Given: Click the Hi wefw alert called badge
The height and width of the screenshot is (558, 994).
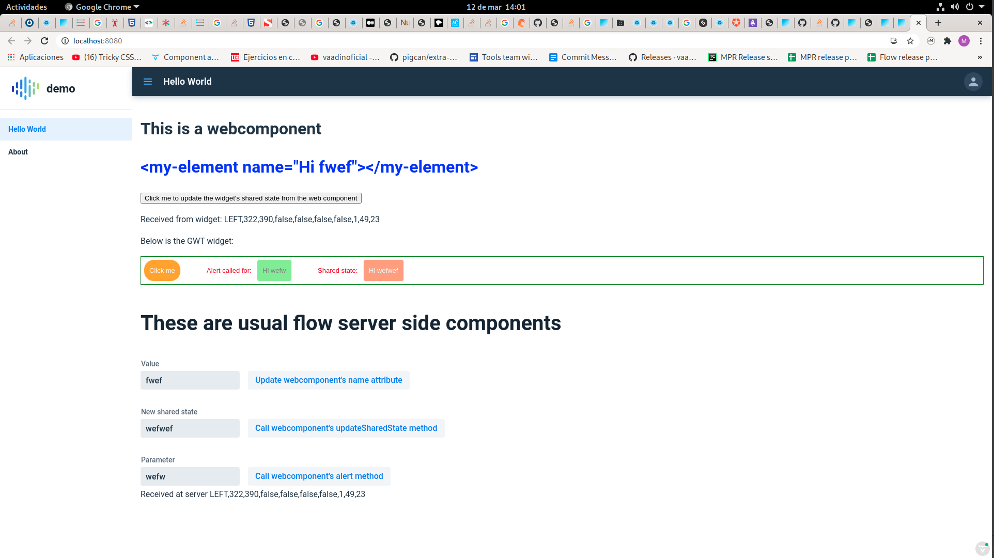Looking at the screenshot, I should click(x=274, y=270).
